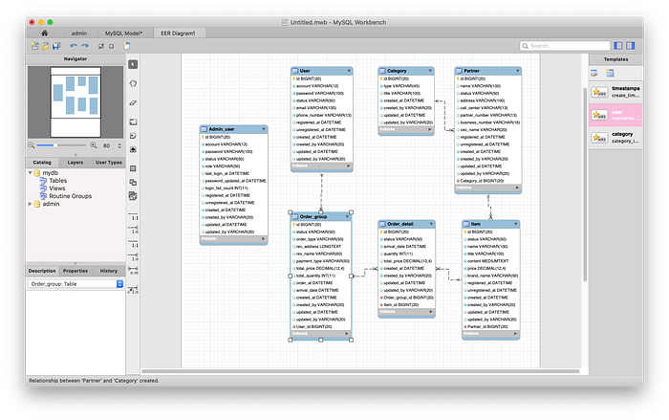Open the Properties tab
The image size is (669, 420).
tap(76, 271)
